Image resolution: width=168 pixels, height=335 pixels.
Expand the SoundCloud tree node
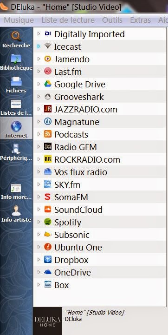[39, 210]
